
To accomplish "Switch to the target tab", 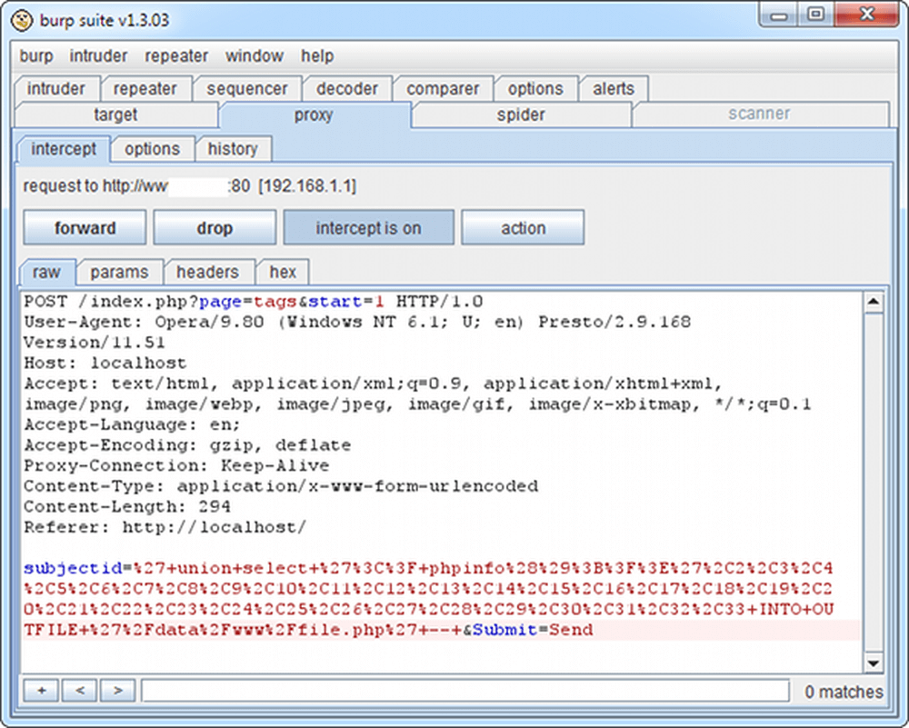I will 116,115.
